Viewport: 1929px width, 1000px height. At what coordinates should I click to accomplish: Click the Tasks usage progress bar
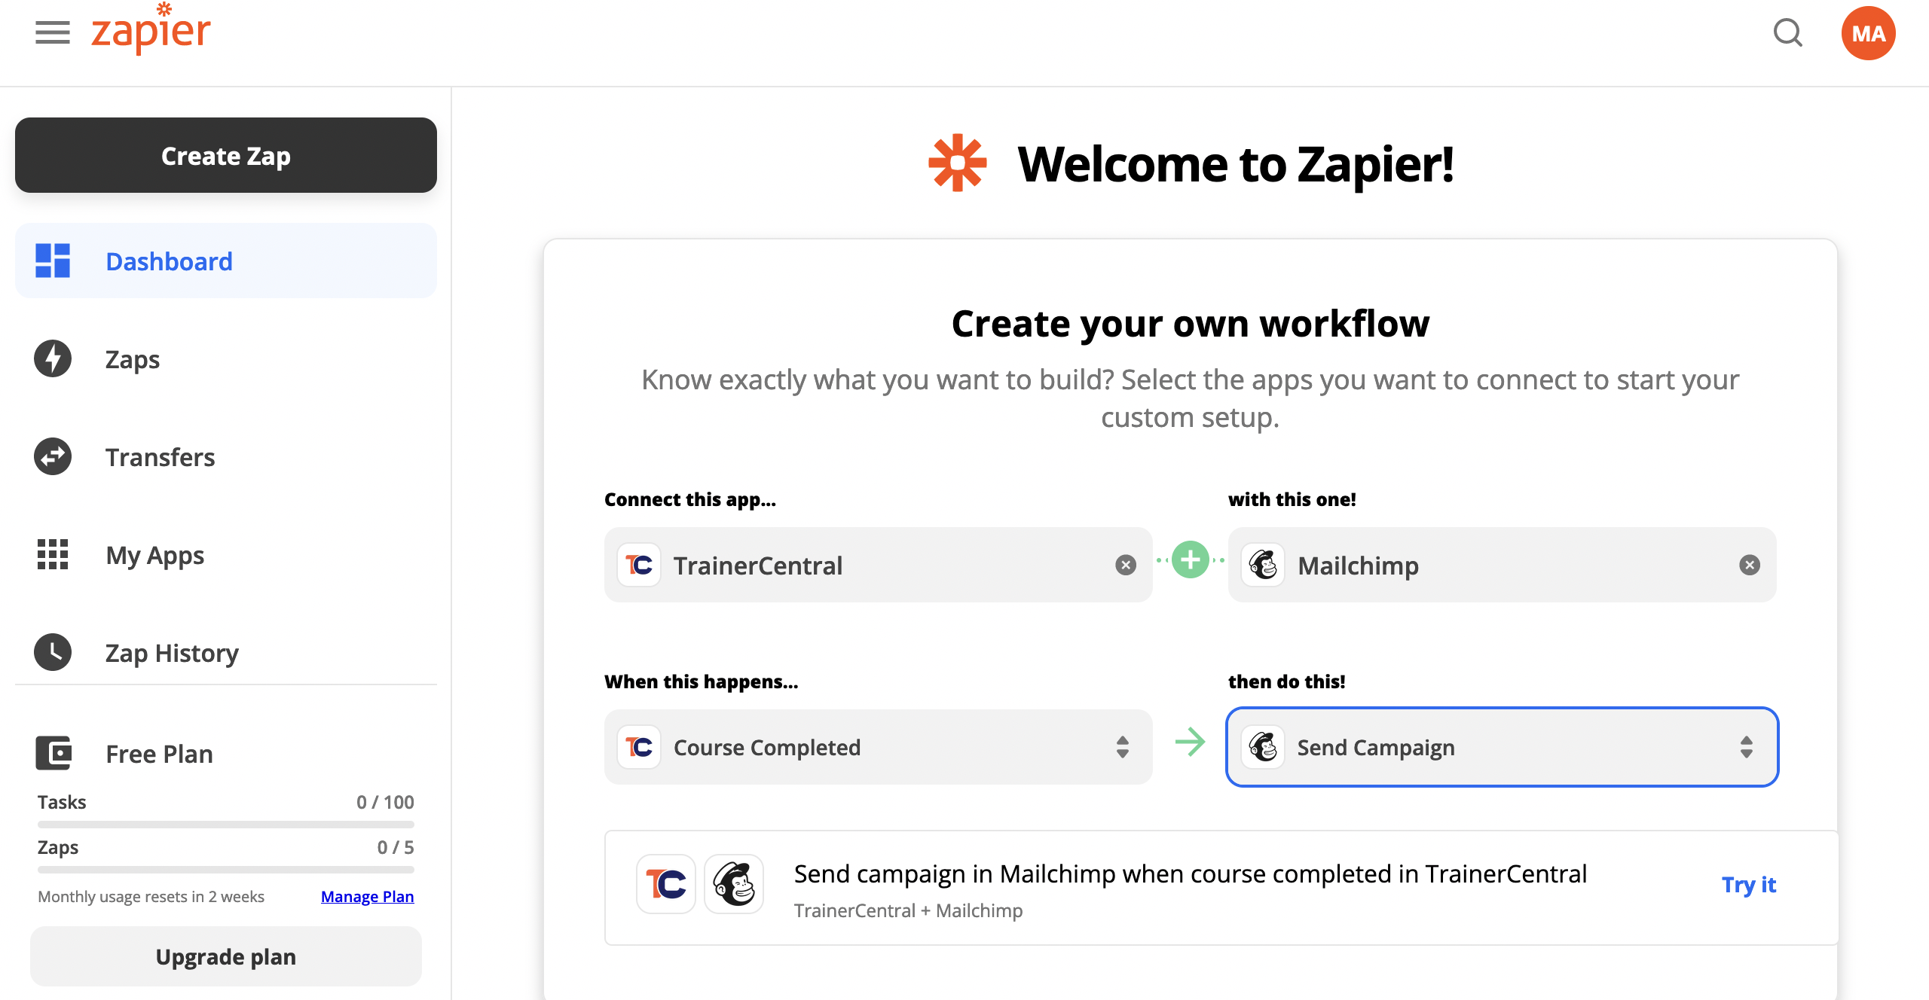pyautogui.click(x=226, y=825)
